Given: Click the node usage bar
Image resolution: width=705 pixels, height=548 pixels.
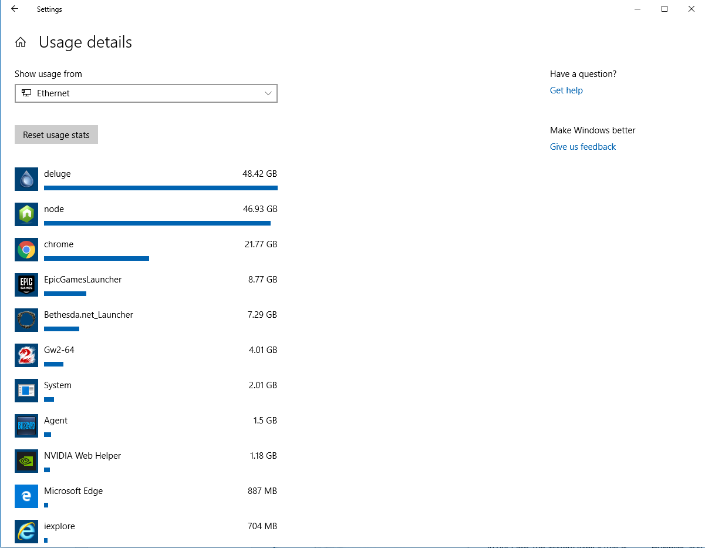Looking at the screenshot, I should [x=157, y=223].
